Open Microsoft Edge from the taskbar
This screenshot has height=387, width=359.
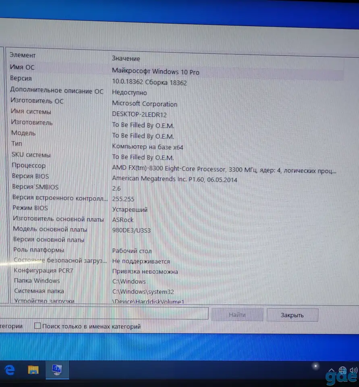pos(10,370)
